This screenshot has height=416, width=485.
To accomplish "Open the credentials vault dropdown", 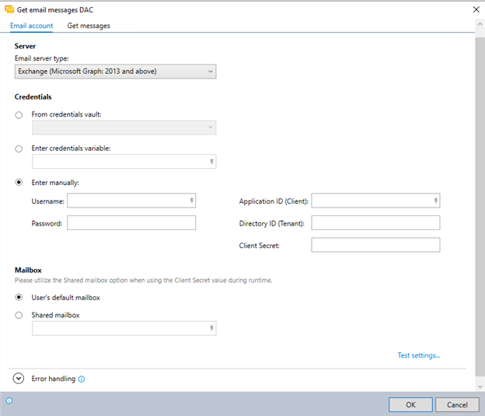I will click(x=124, y=128).
